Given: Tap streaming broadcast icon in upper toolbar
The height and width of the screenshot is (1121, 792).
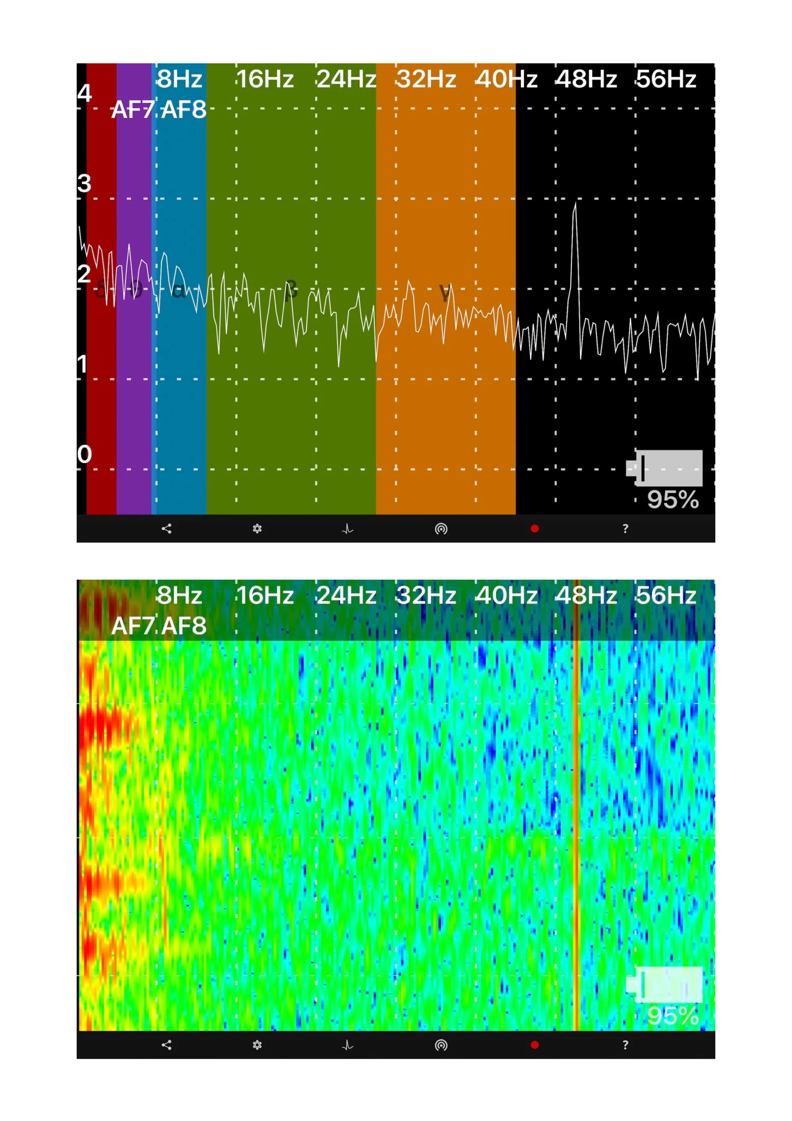Looking at the screenshot, I should pos(441,529).
